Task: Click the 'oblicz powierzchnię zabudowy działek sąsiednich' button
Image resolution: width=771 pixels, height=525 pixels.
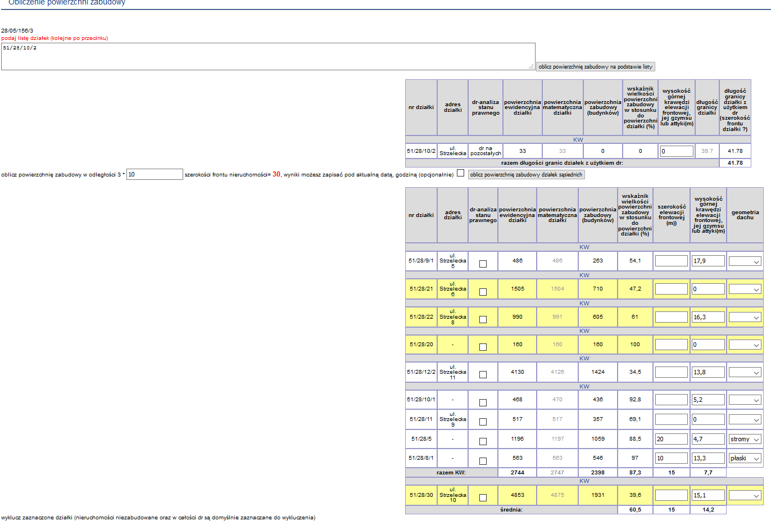Action: point(526,175)
